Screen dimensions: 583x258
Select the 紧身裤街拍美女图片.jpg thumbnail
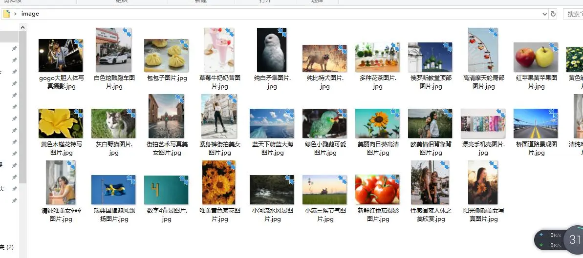(219, 116)
